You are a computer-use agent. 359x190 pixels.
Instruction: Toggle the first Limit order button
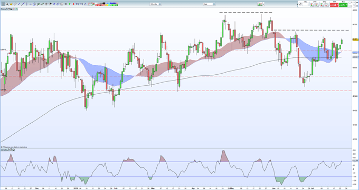click(x=312, y=5)
